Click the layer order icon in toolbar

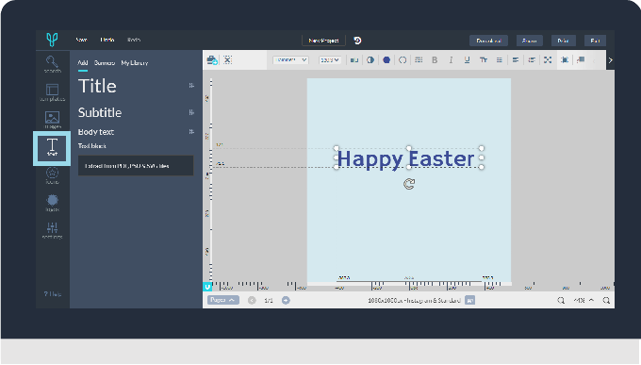[581, 60]
